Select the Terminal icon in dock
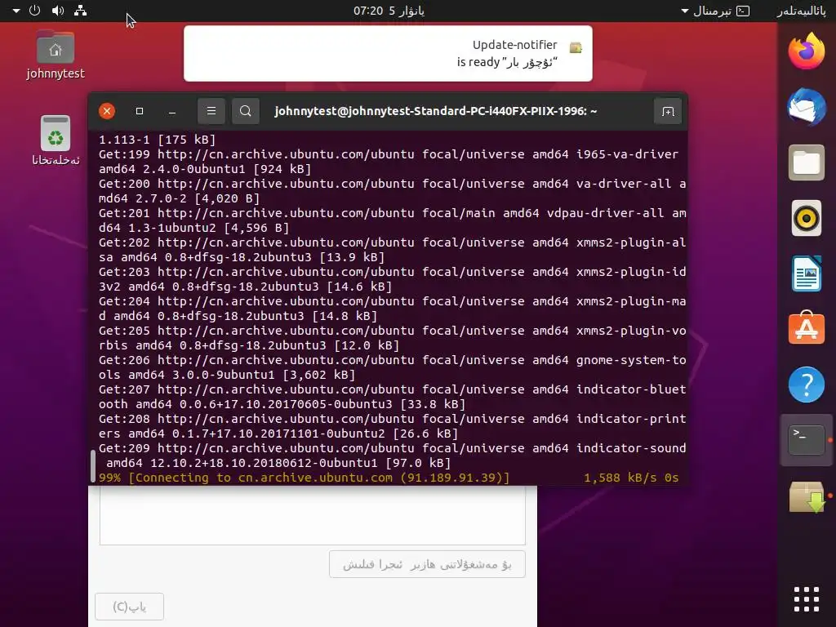 tap(806, 440)
